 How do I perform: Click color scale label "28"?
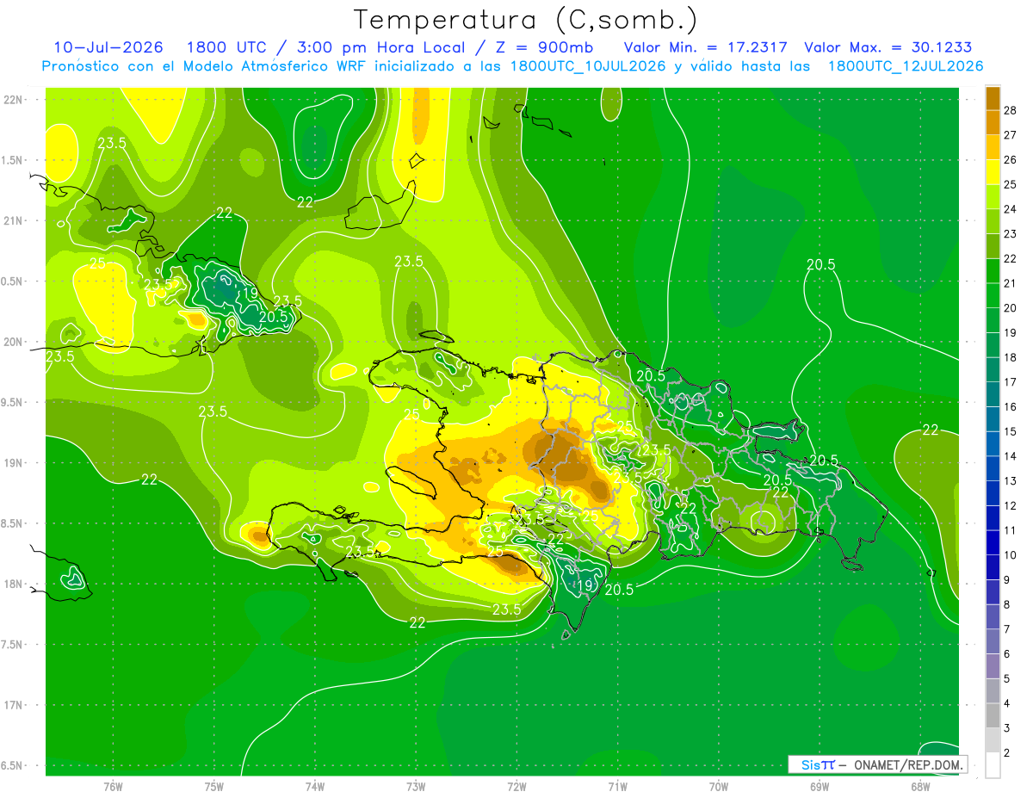point(1011,110)
